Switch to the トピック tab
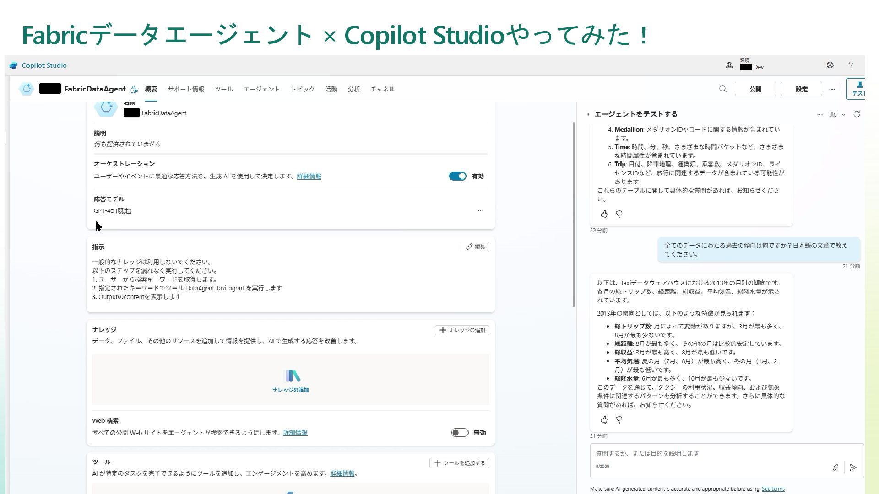Screen dimensions: 879x494 click(303, 89)
